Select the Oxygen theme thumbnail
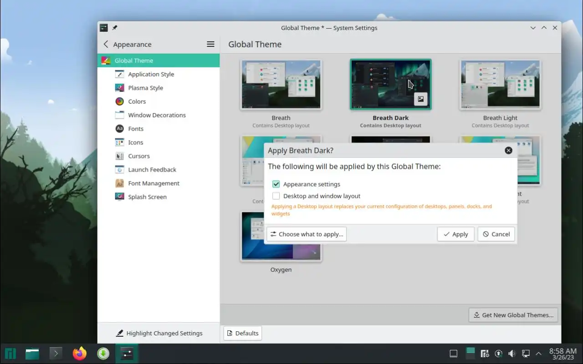The image size is (583, 364). tap(281, 236)
